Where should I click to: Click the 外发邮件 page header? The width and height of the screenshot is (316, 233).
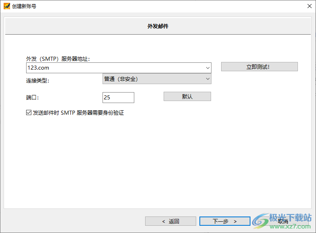158,27
